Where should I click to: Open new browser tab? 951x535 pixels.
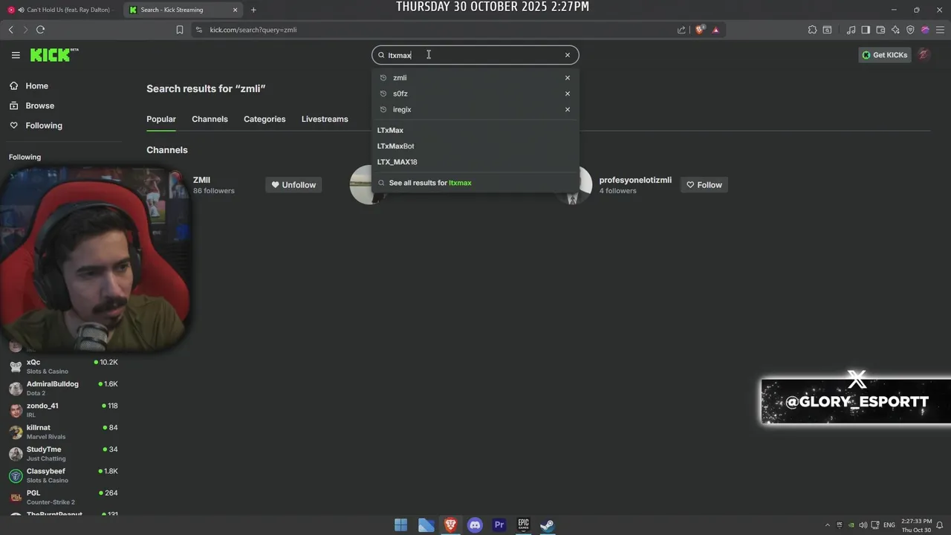(253, 10)
